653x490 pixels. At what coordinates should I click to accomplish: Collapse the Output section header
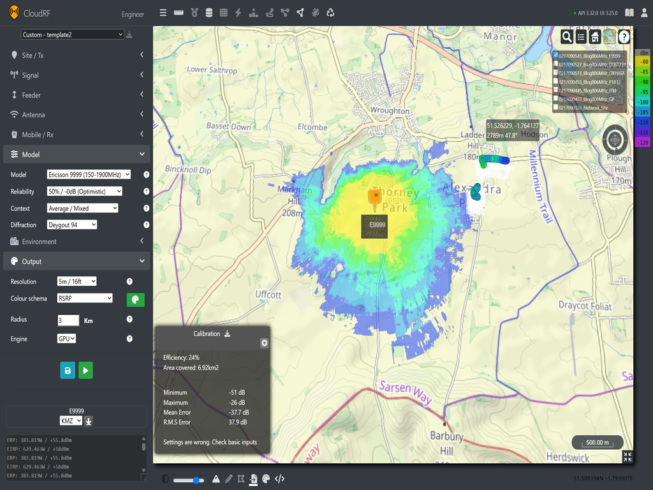point(77,261)
